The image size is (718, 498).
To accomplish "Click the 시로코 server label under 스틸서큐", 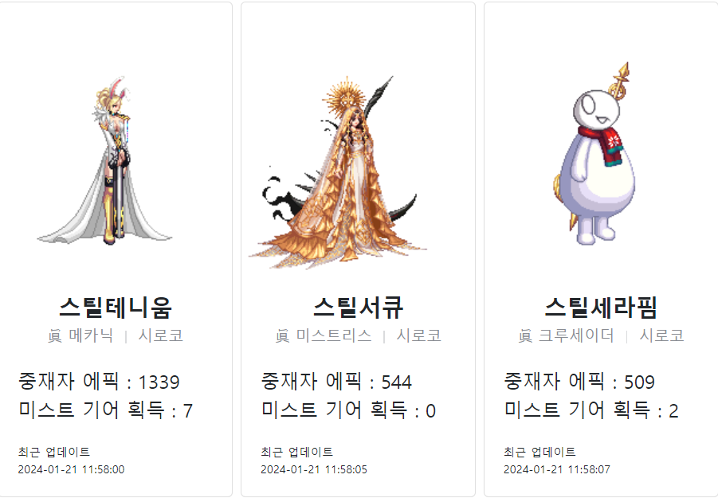I will (419, 335).
